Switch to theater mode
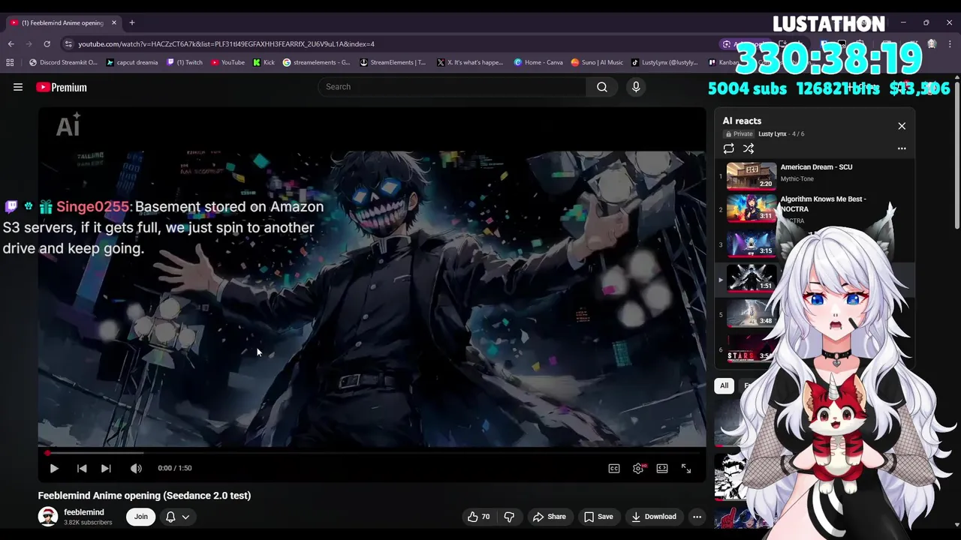The height and width of the screenshot is (540, 961). pos(662,468)
